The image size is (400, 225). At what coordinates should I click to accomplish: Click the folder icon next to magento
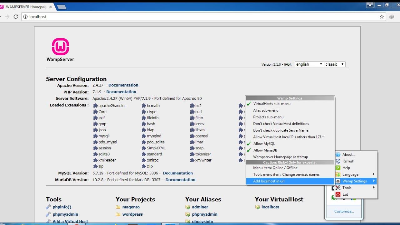tap(118, 207)
